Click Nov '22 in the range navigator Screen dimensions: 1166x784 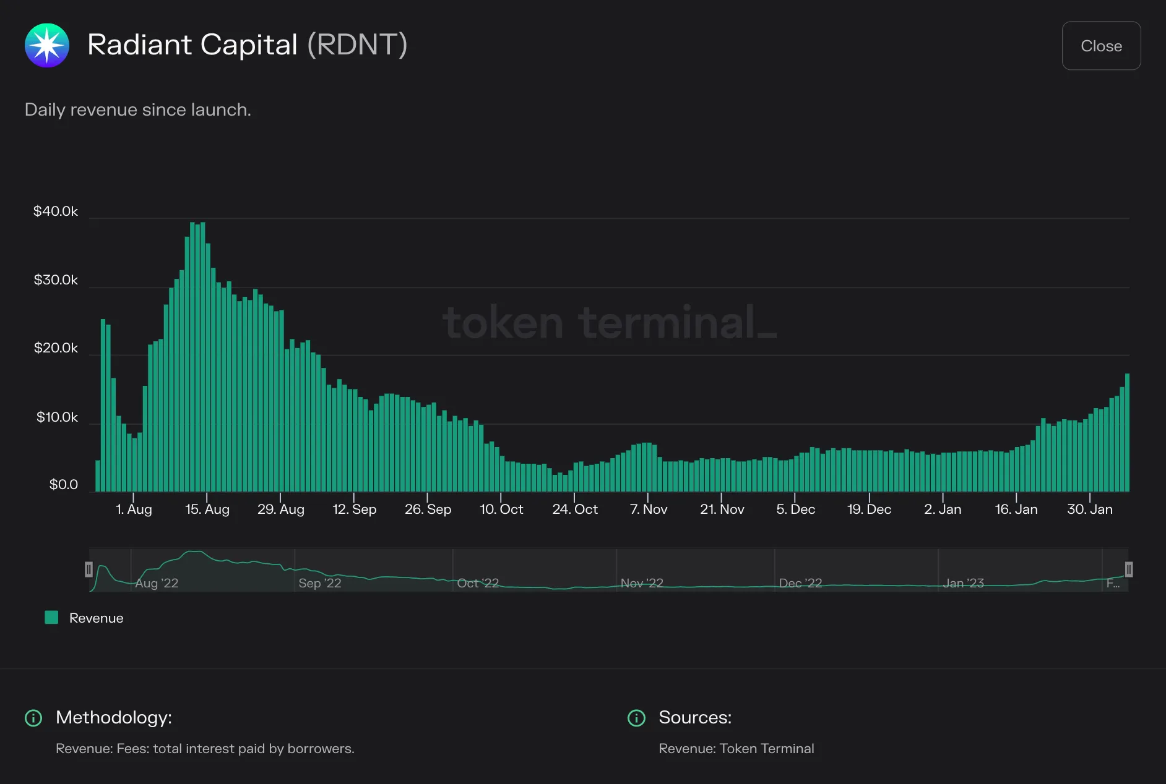[642, 583]
